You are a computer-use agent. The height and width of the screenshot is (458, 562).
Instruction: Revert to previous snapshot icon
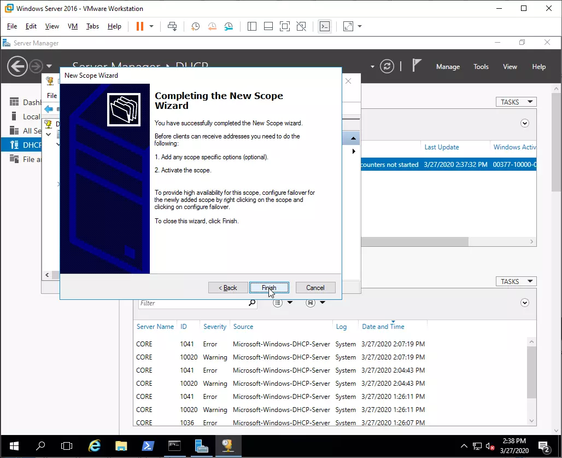[x=212, y=26]
